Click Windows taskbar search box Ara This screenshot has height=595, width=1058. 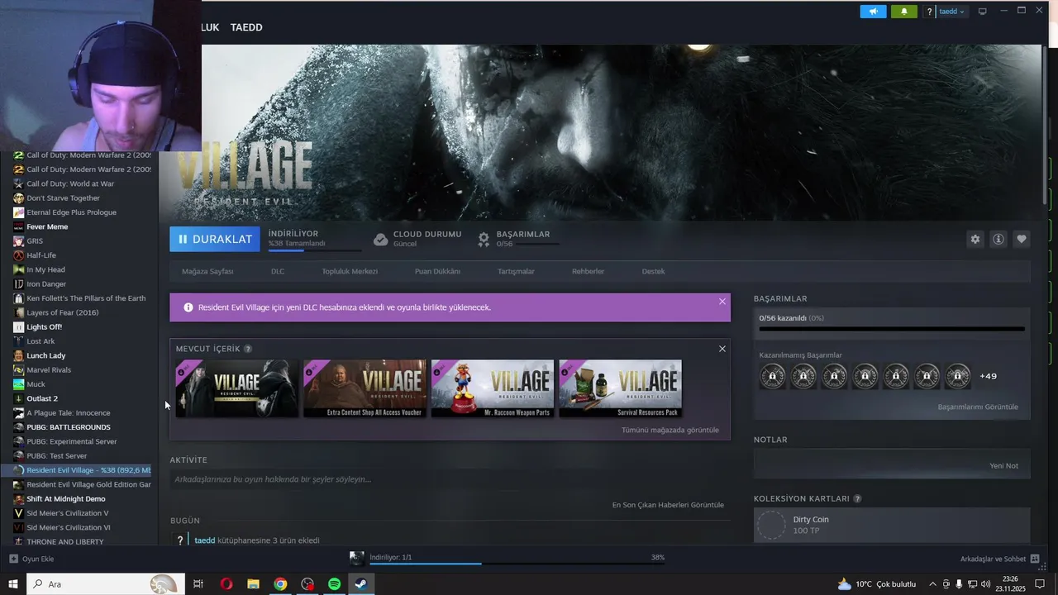point(106,584)
